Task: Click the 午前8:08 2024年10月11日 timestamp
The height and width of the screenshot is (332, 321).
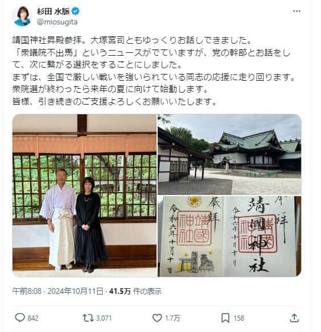Action: pyautogui.click(x=57, y=291)
